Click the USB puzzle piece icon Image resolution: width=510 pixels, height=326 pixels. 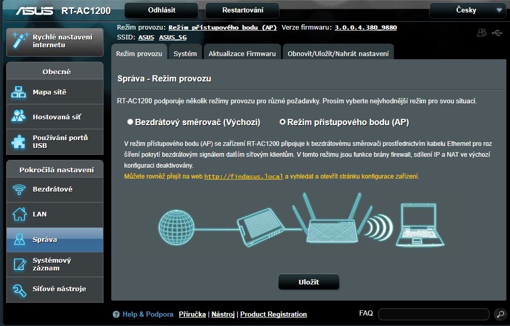pos(19,142)
